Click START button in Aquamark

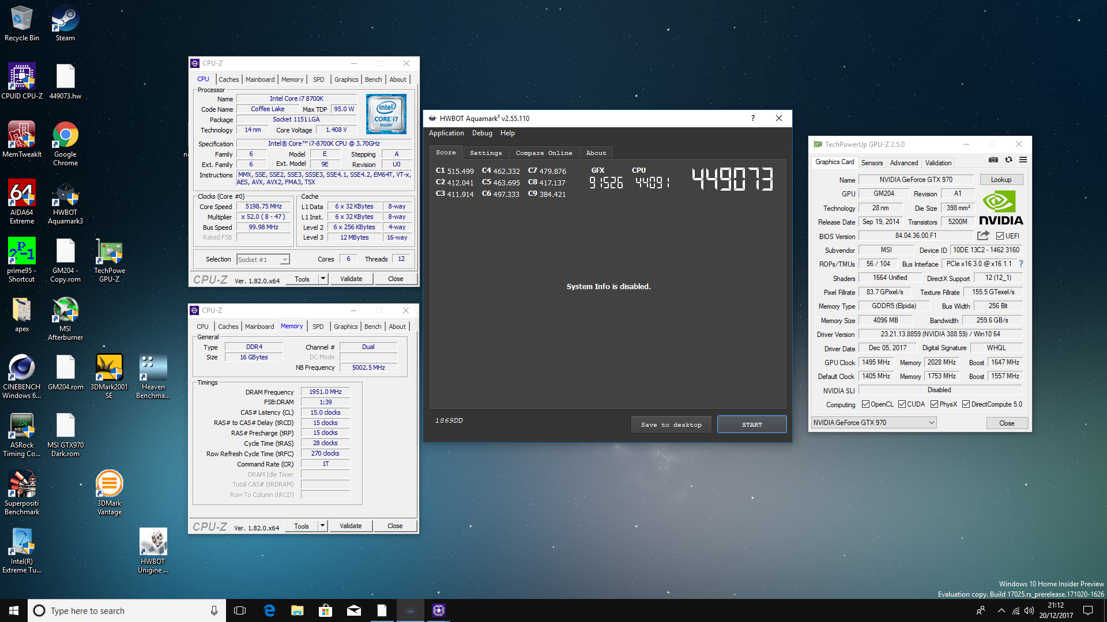coord(752,424)
